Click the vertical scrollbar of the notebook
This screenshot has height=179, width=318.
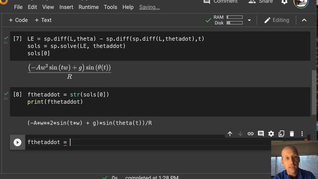click(314, 93)
